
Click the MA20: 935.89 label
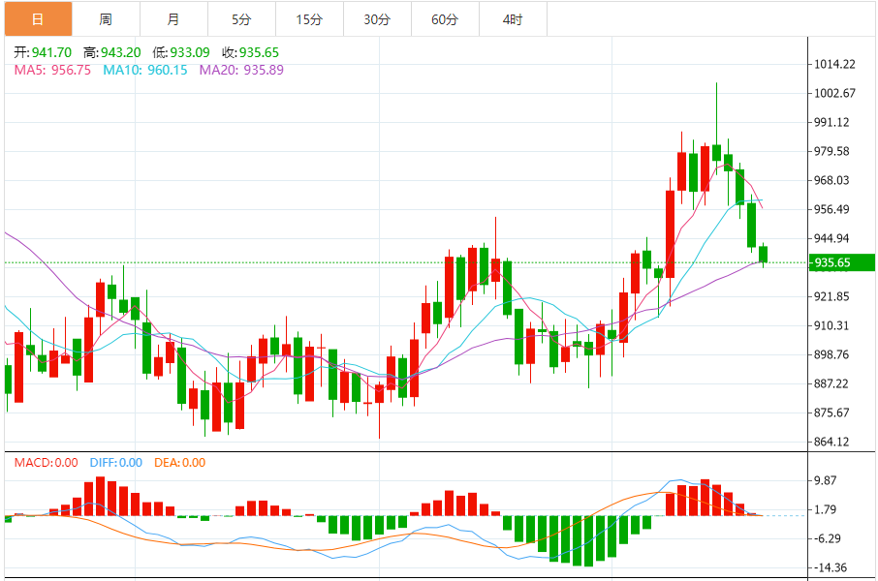point(241,70)
